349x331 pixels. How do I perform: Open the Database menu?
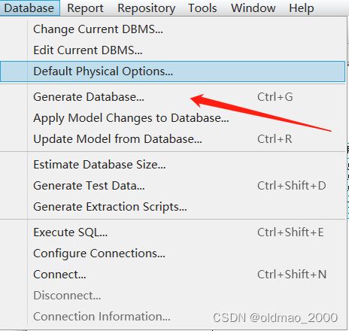[x=29, y=8]
